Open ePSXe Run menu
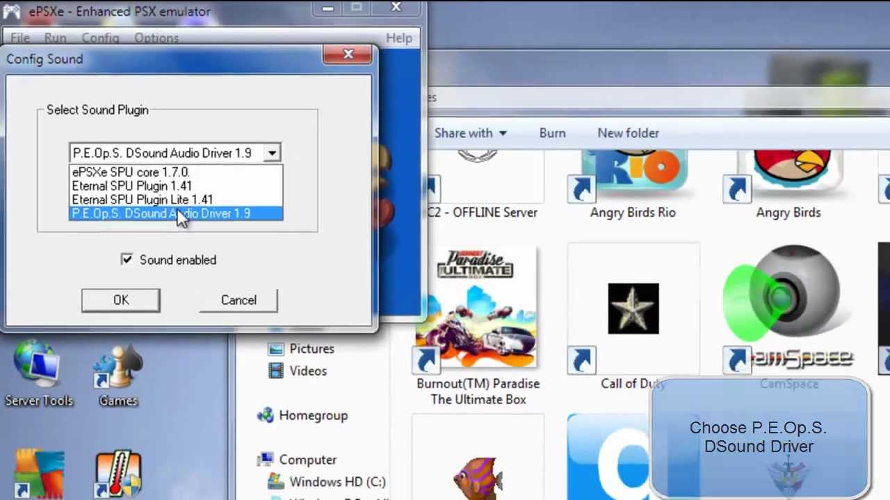Screen dimensions: 890x500 (55, 38)
